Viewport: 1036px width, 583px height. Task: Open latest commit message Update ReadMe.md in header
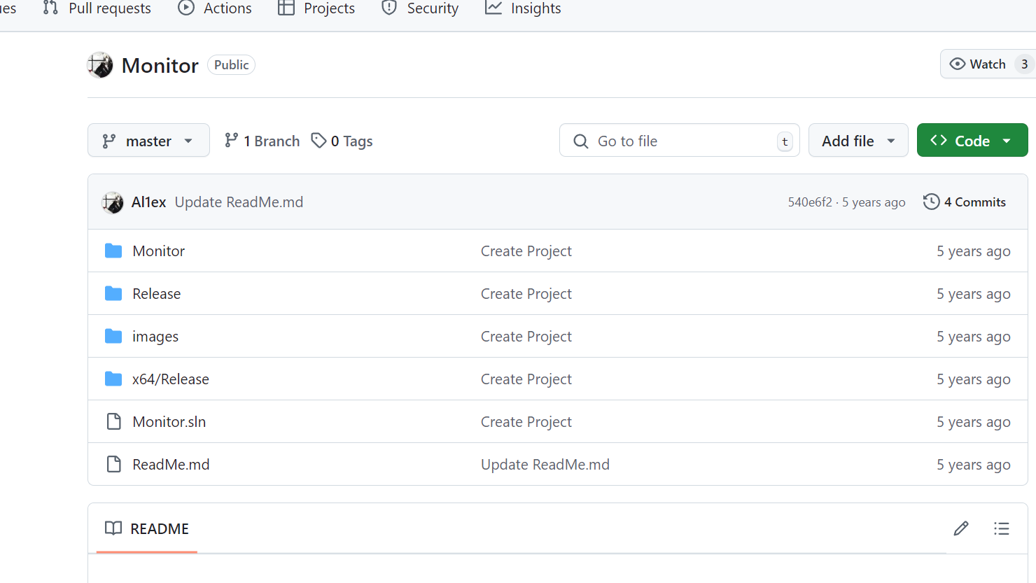(239, 202)
